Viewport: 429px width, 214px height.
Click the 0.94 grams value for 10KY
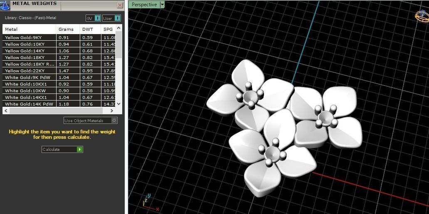64,44
